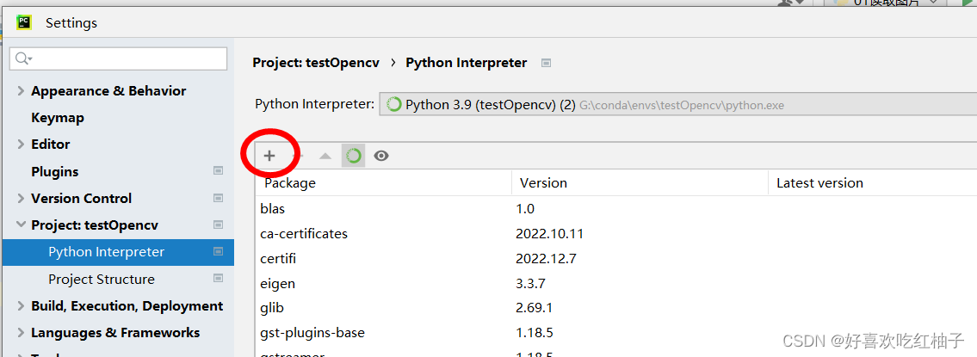
Task: Select the ca-certificates package row
Action: (x=615, y=234)
